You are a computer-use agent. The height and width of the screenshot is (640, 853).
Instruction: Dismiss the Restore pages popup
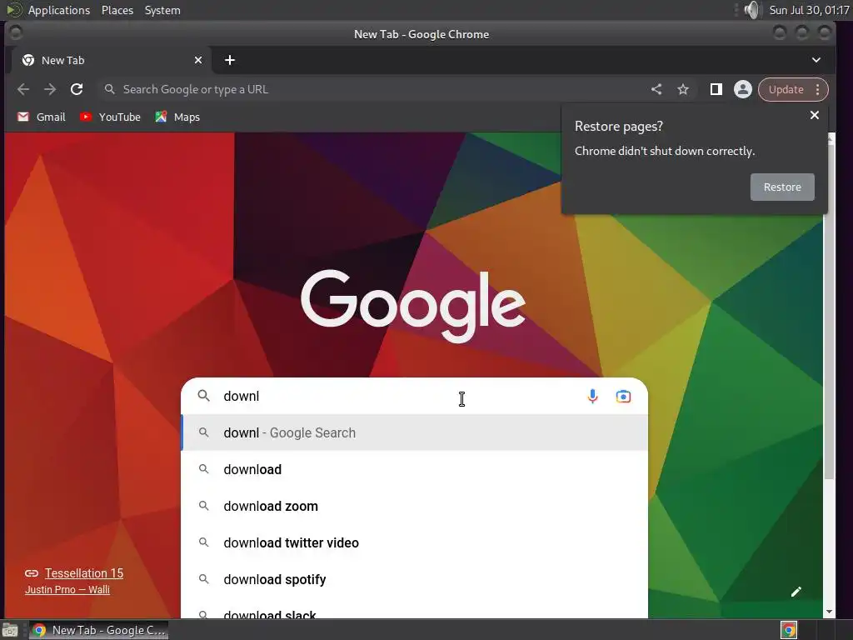coord(815,115)
